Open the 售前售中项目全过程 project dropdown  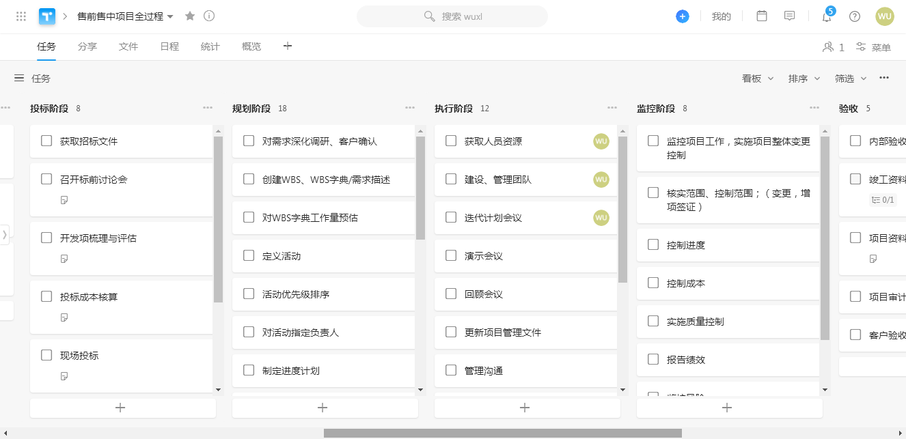(126, 16)
